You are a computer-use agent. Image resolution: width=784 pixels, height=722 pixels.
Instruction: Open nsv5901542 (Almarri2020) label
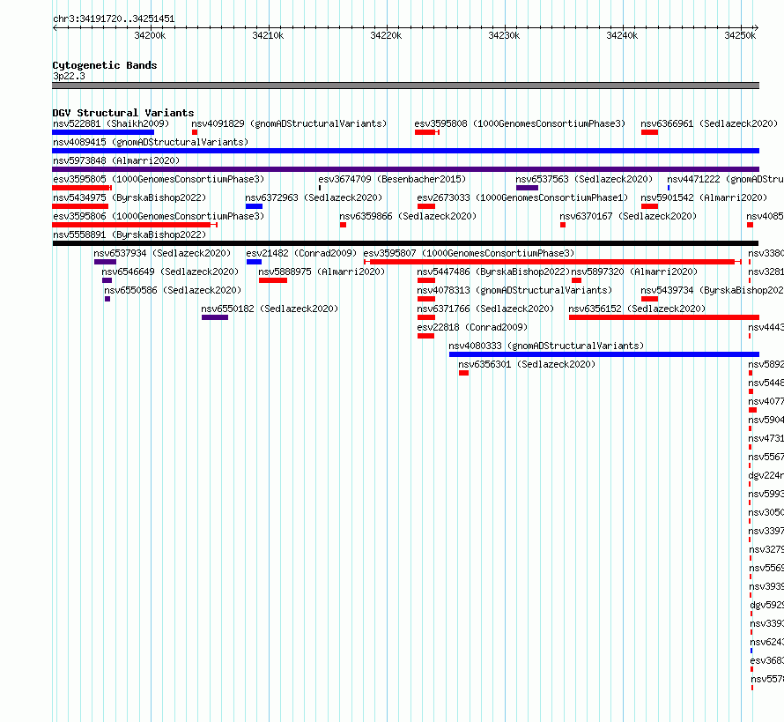[704, 197]
